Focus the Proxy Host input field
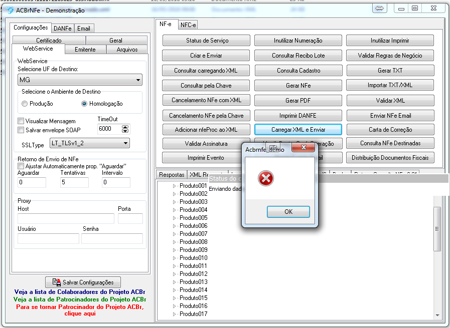The height and width of the screenshot is (328, 450). [x=66, y=218]
